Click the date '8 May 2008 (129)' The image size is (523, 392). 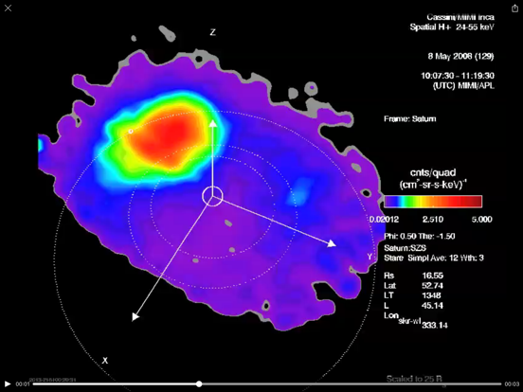460,56
